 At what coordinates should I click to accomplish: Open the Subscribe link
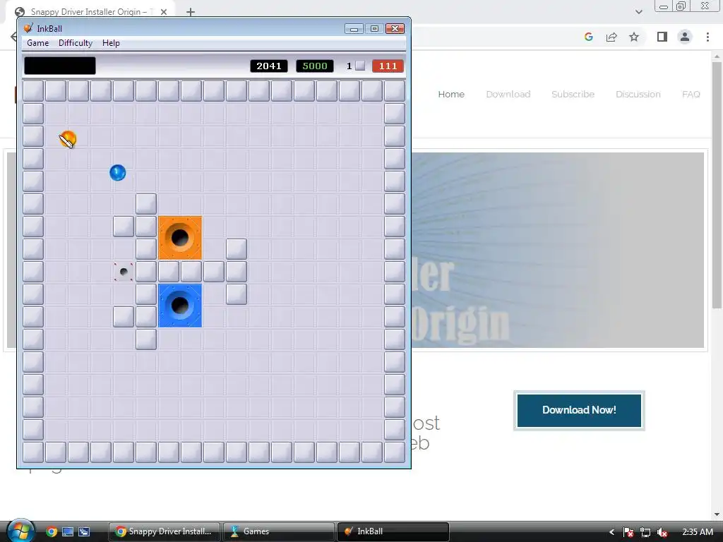click(x=573, y=94)
